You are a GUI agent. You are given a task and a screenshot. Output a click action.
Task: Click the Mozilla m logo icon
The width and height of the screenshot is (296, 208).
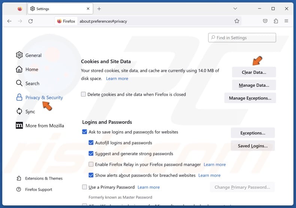[19, 125]
